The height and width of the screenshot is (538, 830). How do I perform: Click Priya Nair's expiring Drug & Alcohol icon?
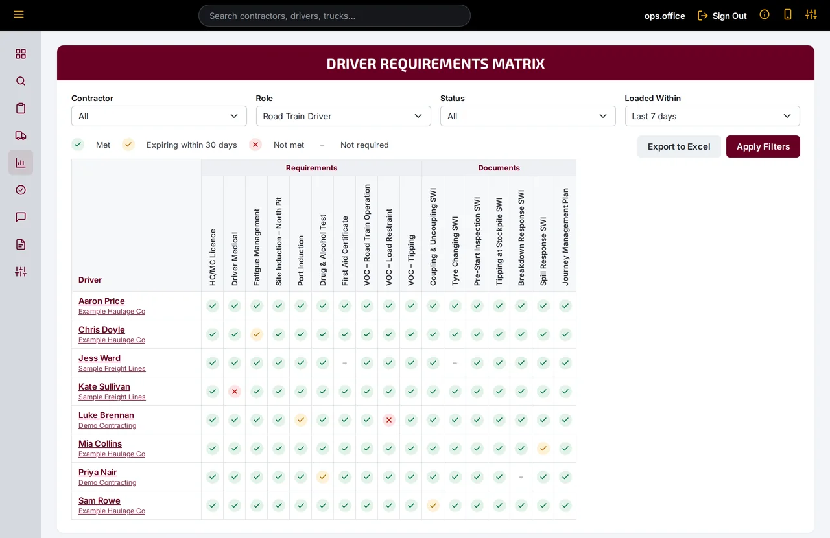[323, 477]
